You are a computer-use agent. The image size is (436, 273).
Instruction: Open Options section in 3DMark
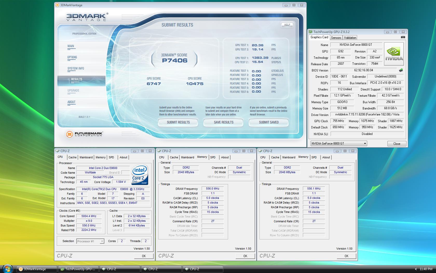pos(72,57)
